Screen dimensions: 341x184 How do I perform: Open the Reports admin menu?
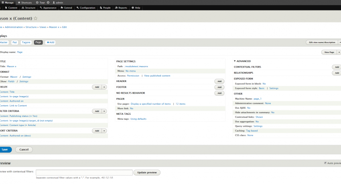coord(121,8)
